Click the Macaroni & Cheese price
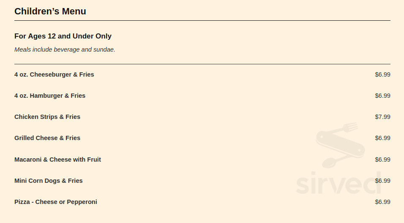 382,160
